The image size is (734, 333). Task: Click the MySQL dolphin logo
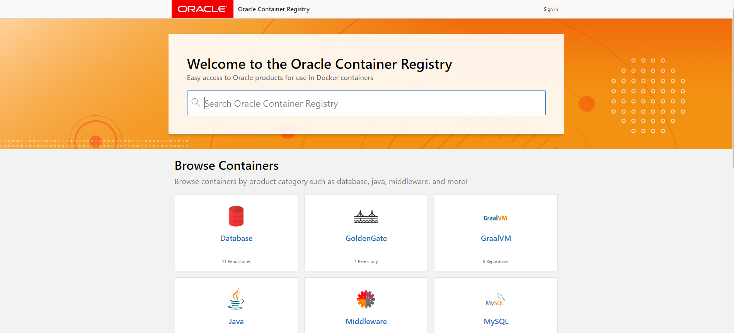pyautogui.click(x=496, y=300)
